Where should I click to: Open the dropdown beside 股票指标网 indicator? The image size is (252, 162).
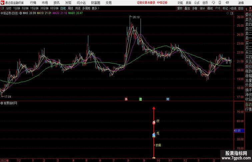coord(2,103)
